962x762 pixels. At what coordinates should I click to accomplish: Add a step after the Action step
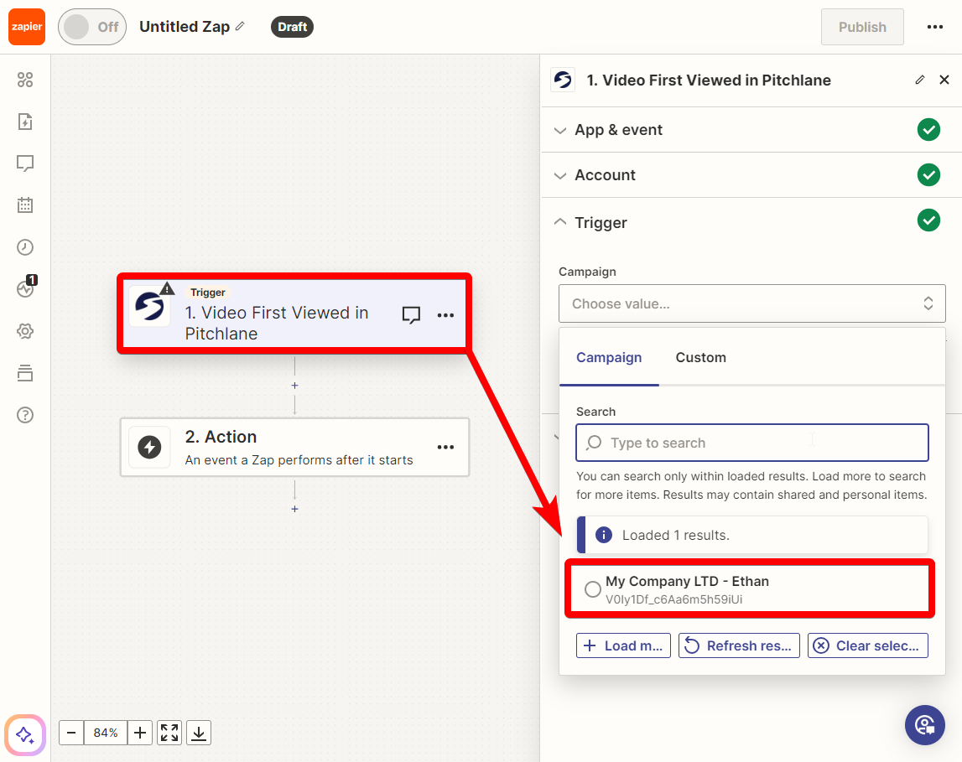[294, 509]
